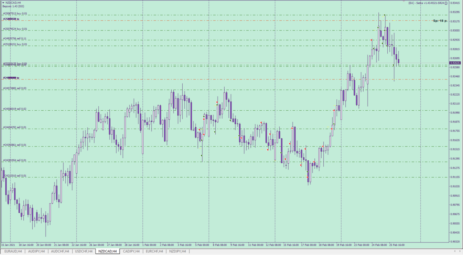Click price scale value 0.92345

[x=455, y=86]
